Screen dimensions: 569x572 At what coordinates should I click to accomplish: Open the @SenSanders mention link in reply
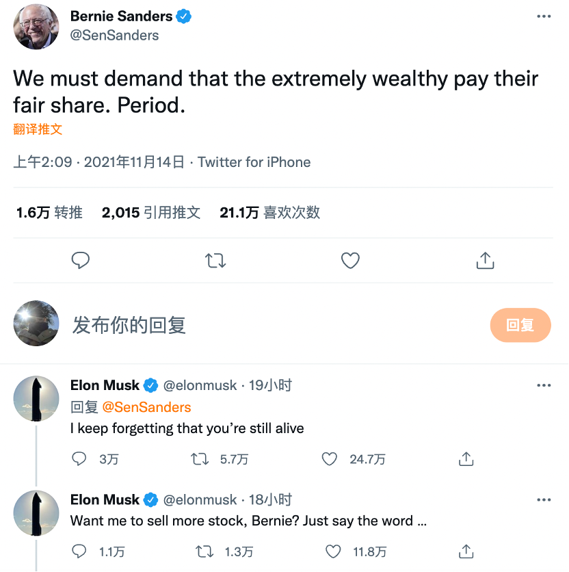146,407
